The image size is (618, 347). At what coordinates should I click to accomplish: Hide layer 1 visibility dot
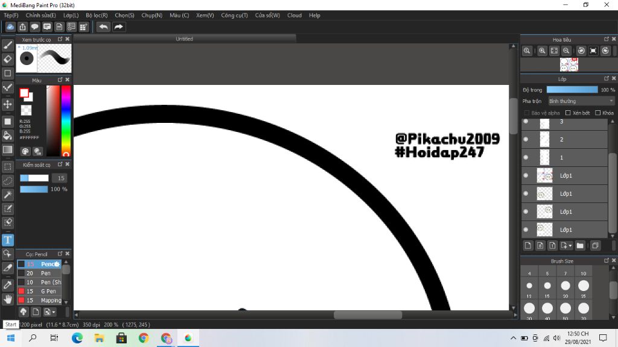526,157
